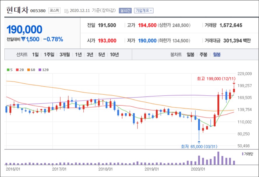This screenshot has width=259, height=177.
Task: Select the 3개월 line chart tab
Action: click(65, 55)
